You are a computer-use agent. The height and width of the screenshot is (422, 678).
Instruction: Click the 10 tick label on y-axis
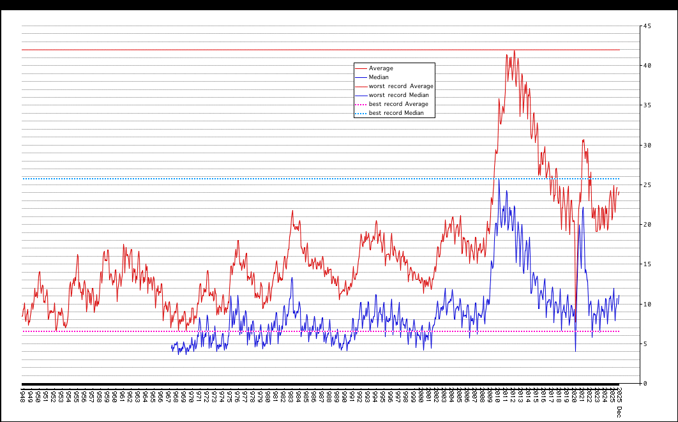coord(647,304)
